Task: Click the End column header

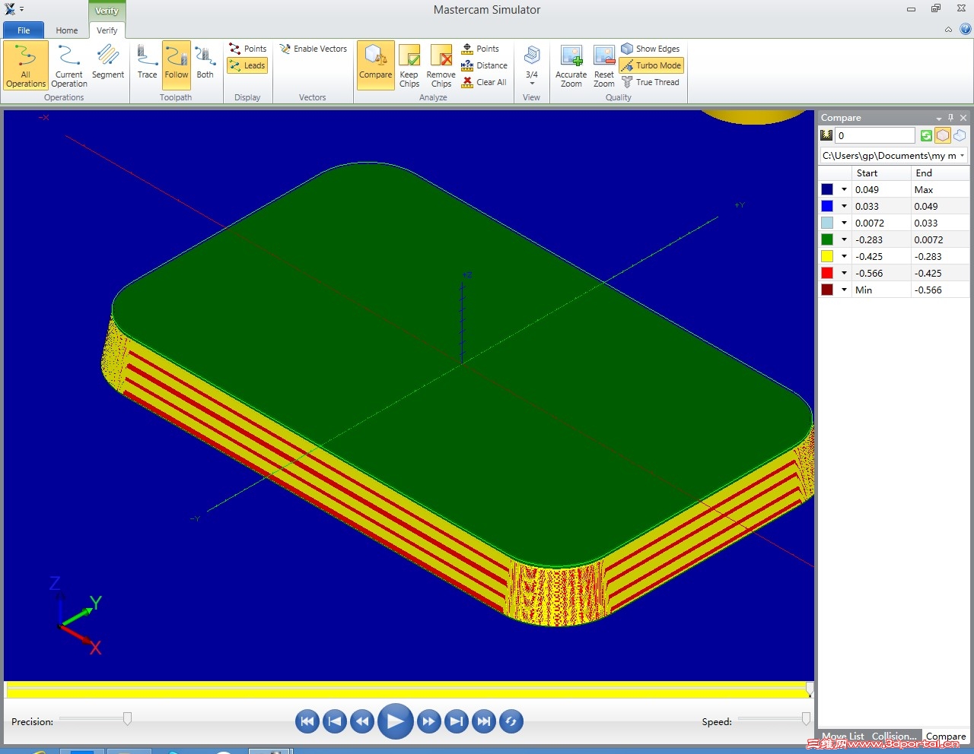Action: tap(941, 173)
